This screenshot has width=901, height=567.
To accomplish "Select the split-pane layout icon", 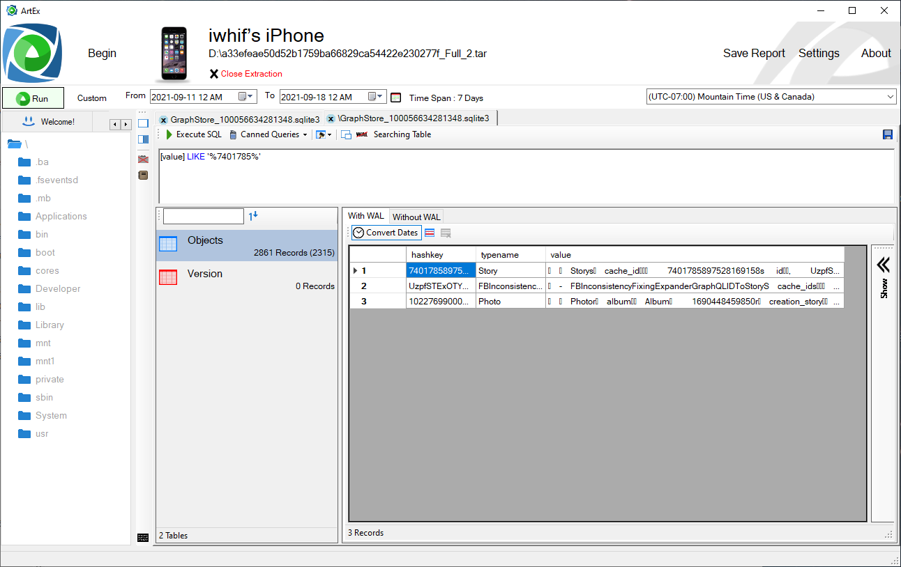I will pyautogui.click(x=143, y=139).
